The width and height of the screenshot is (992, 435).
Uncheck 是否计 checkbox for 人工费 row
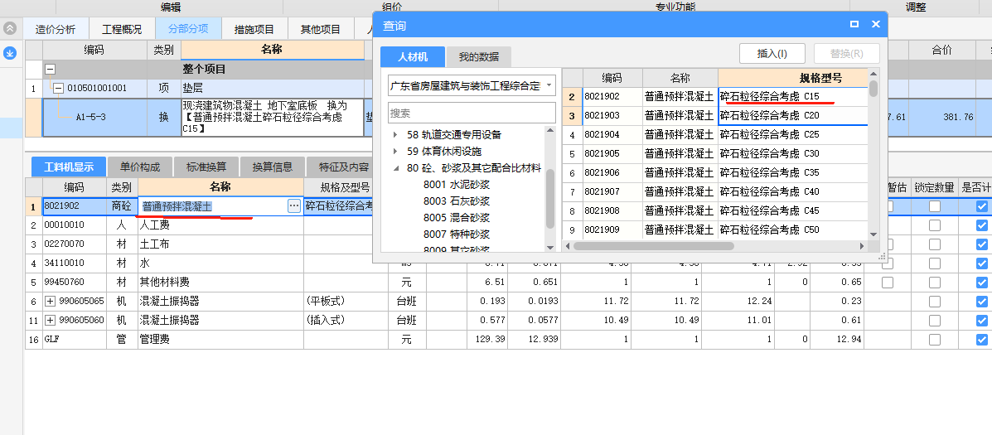(x=982, y=225)
